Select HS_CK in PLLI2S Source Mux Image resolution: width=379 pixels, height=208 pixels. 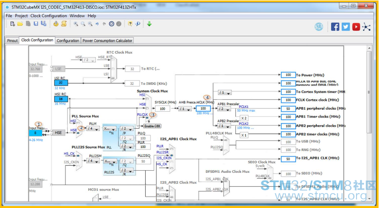[x=78, y=156]
